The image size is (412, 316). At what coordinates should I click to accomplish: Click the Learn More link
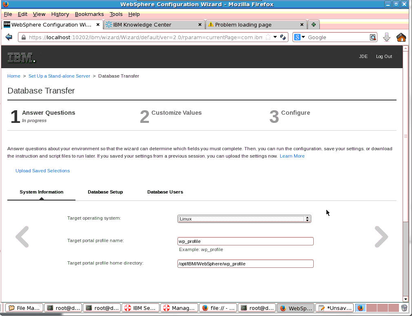pos(292,156)
